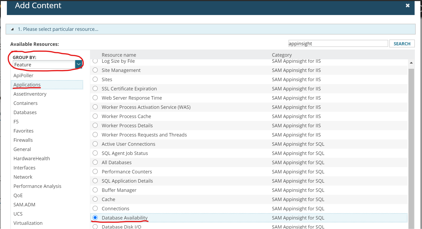Choose the Performance Counters radio button

pyautogui.click(x=95, y=172)
